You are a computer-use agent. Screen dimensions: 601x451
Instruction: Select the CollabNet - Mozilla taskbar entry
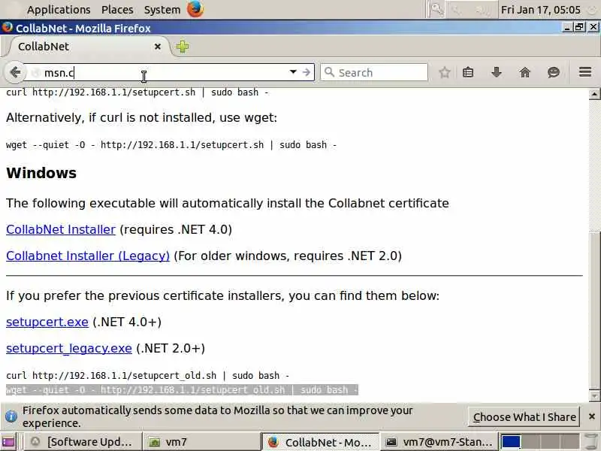tap(320, 442)
